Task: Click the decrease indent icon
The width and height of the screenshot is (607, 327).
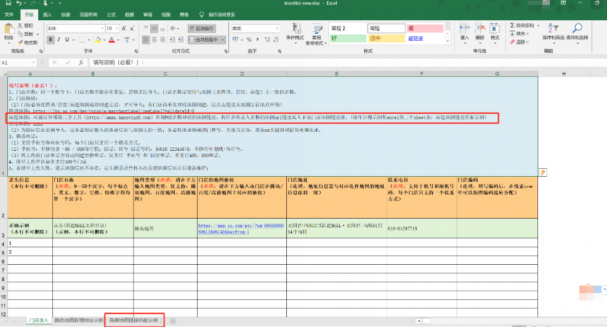Action: 172,39
